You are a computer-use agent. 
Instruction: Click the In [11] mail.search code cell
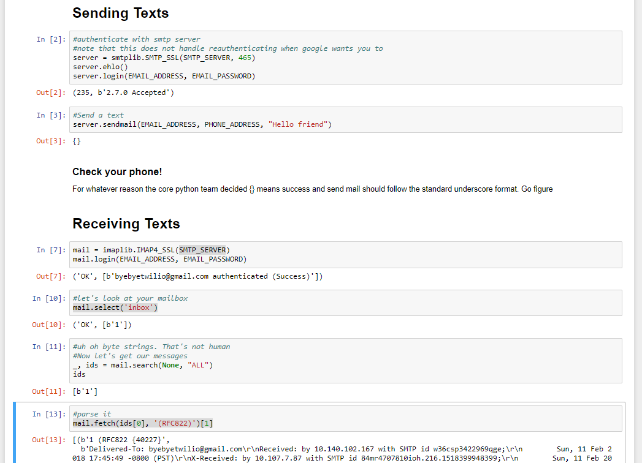pos(346,361)
